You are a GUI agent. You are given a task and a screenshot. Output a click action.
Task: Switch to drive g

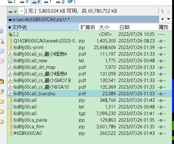[60, 2]
